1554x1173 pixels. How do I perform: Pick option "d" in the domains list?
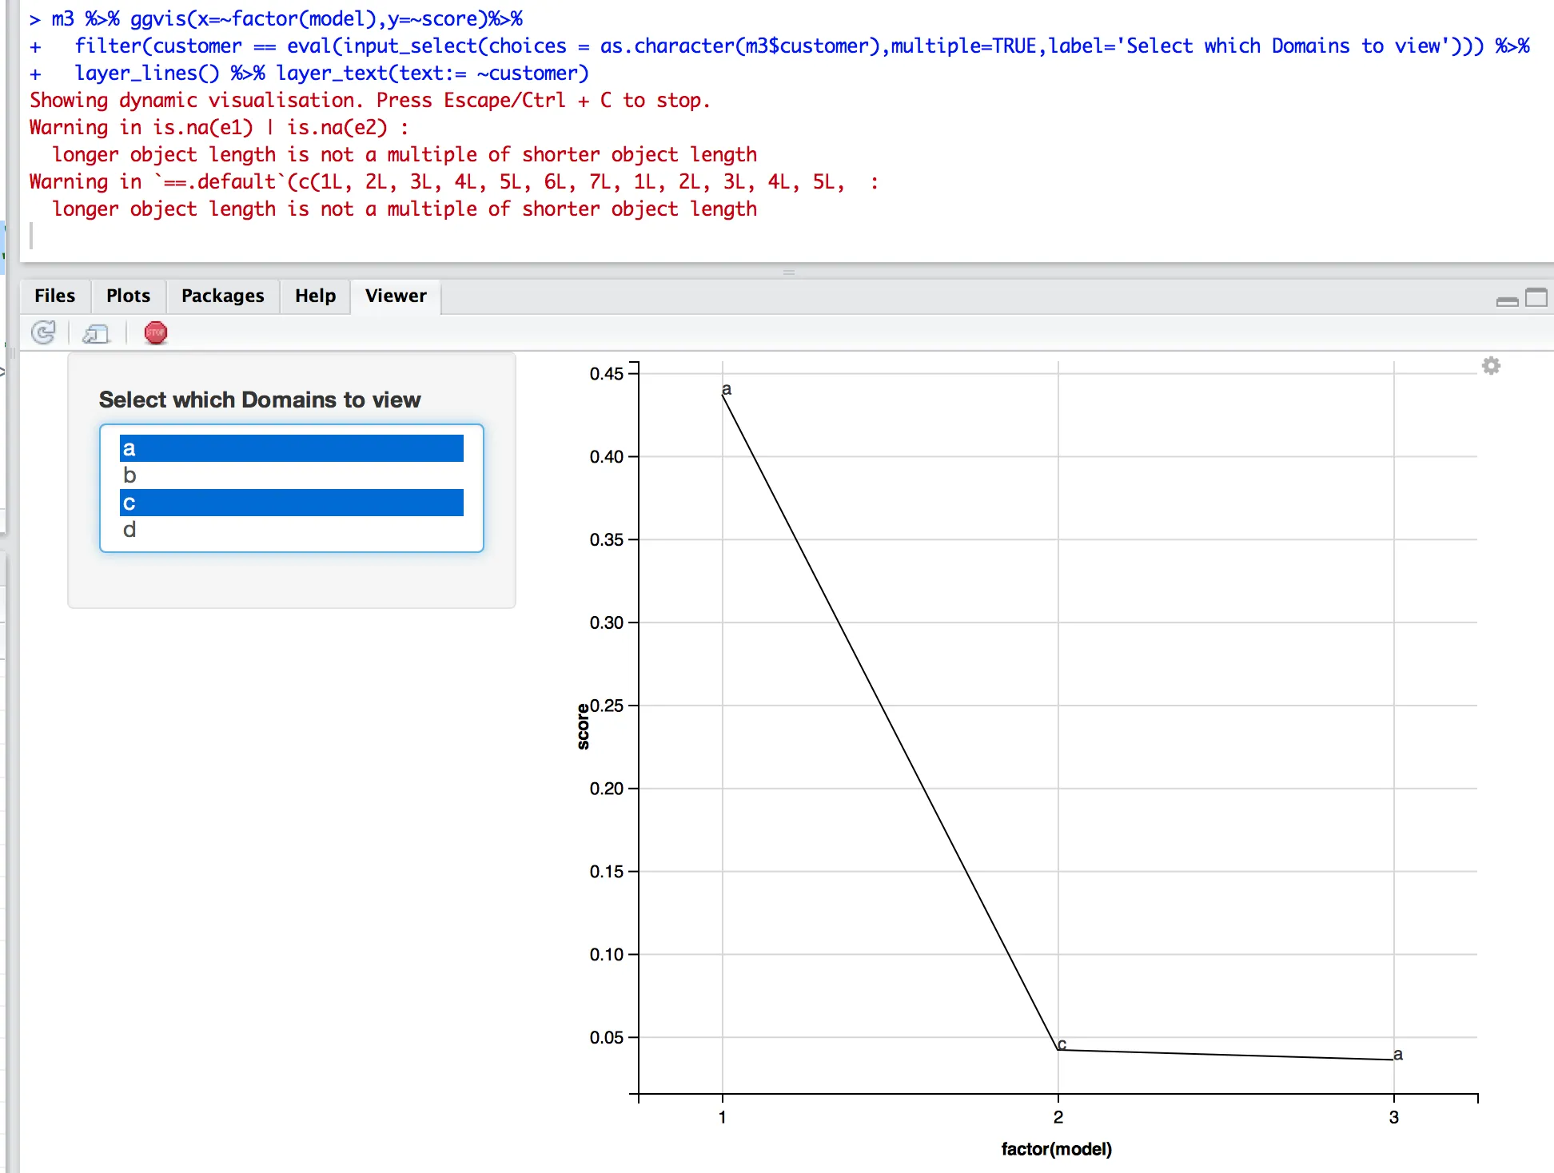tap(291, 530)
